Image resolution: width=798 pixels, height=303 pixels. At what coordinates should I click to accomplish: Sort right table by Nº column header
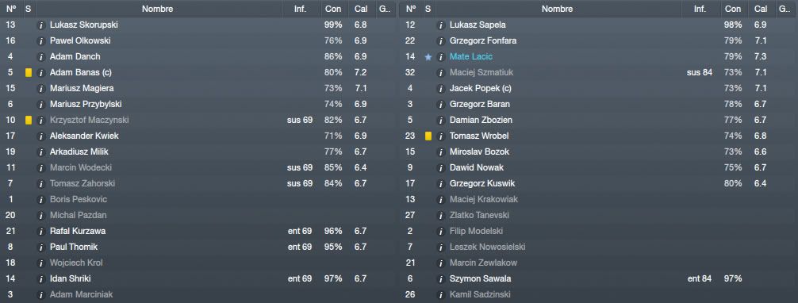point(411,9)
